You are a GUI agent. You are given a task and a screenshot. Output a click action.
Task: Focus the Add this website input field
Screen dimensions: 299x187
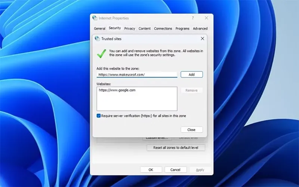coord(137,74)
